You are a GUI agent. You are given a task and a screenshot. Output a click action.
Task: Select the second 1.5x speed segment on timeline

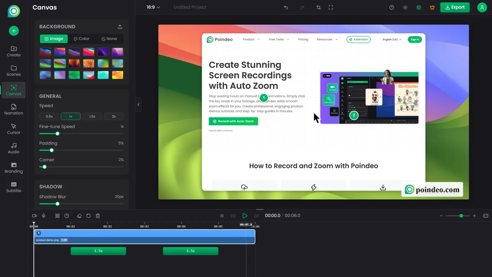191,251
